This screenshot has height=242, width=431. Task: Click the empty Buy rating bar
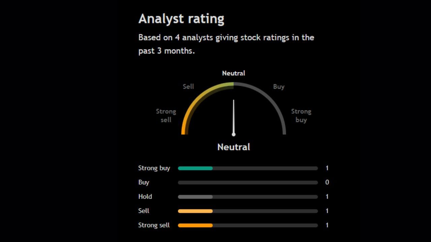(x=248, y=183)
